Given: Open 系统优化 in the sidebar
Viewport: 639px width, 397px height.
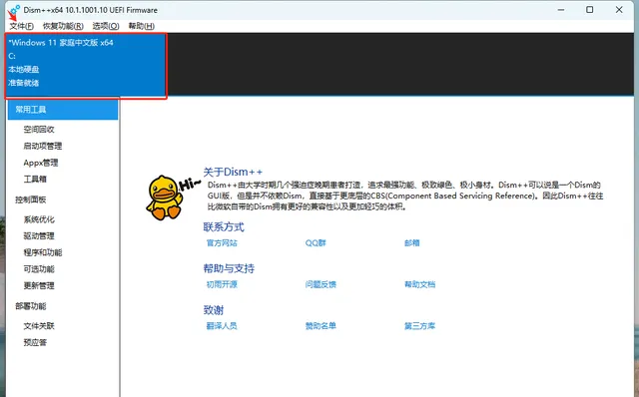Looking at the screenshot, I should [x=39, y=219].
